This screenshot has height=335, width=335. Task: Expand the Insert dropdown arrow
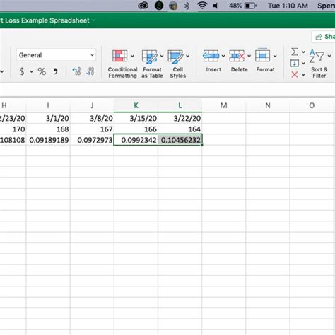click(x=223, y=56)
